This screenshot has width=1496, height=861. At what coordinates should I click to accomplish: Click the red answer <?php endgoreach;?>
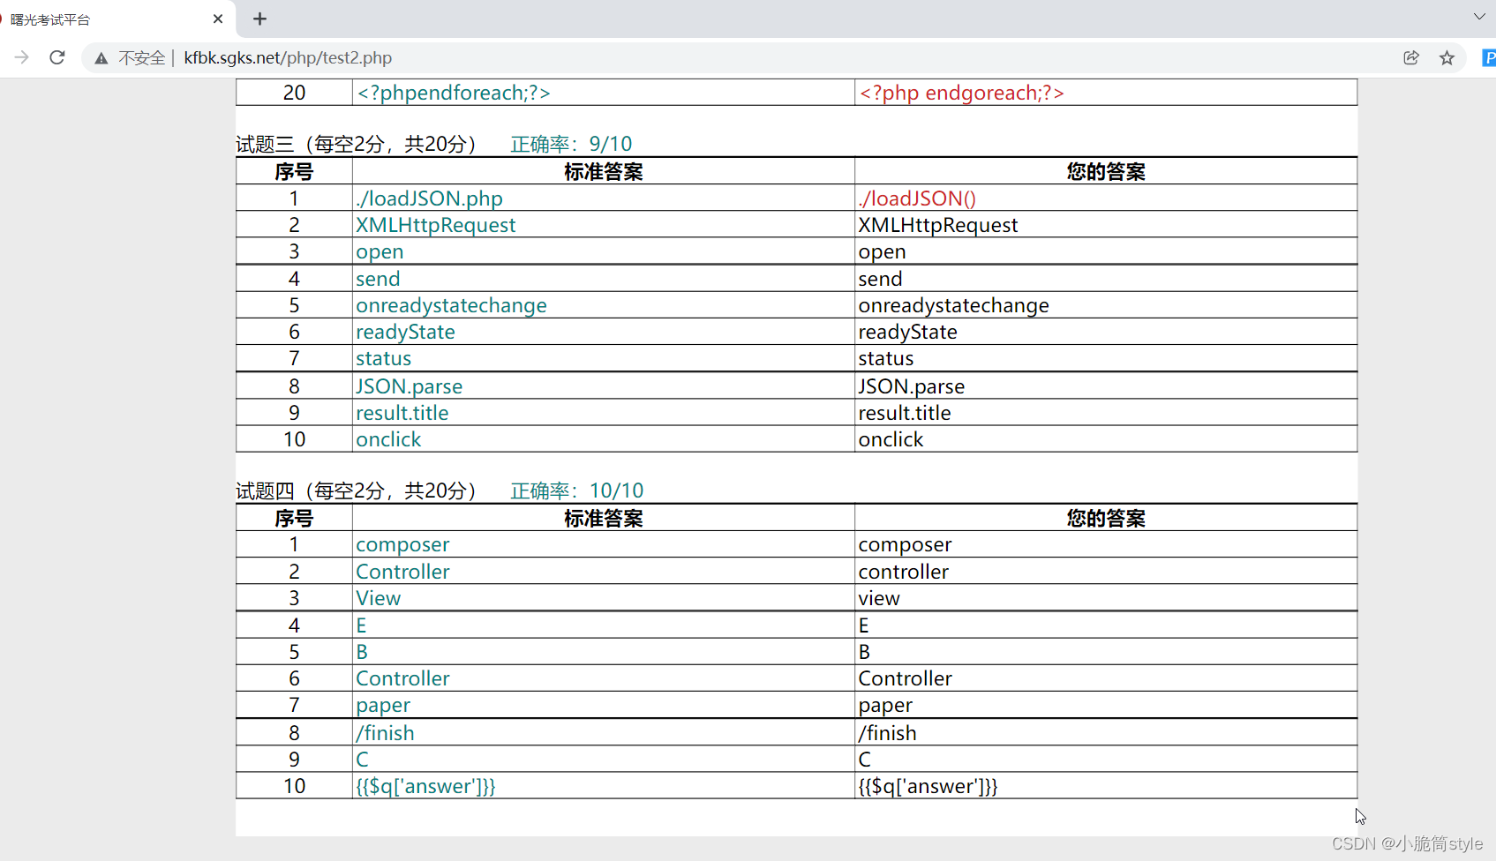point(962,93)
